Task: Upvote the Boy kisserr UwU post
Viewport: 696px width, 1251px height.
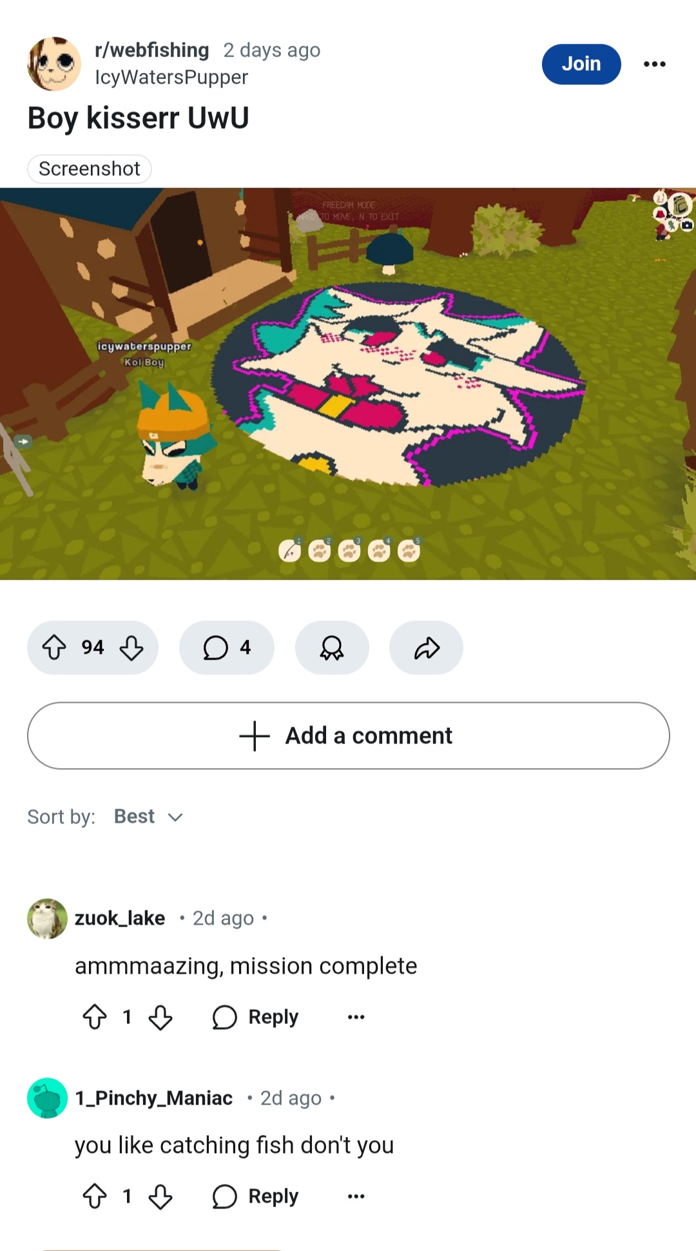Action: (54, 647)
